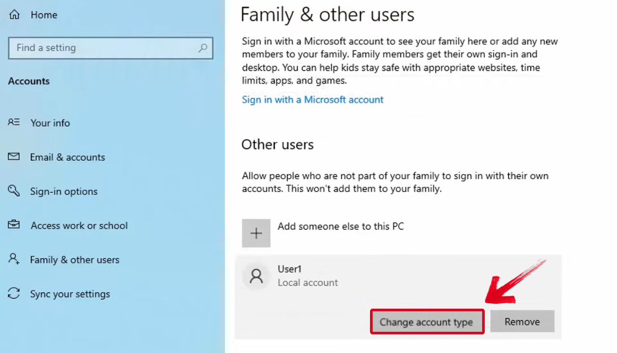617x353 pixels.
Task: Navigate to Email & accounts in the sidebar
Action: (x=67, y=157)
